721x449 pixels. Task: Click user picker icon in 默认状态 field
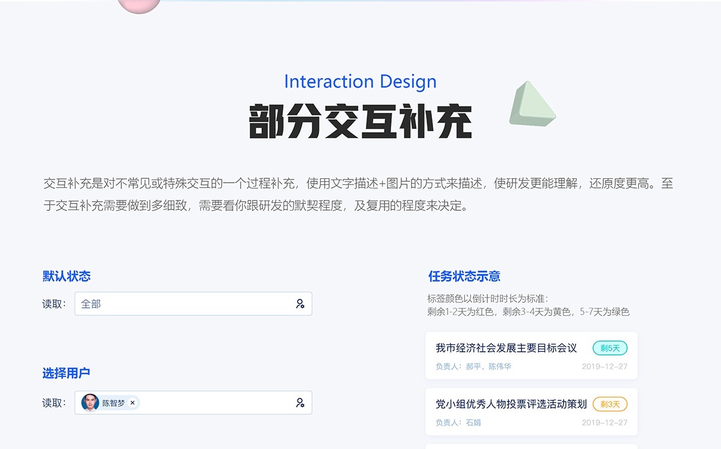pos(300,304)
